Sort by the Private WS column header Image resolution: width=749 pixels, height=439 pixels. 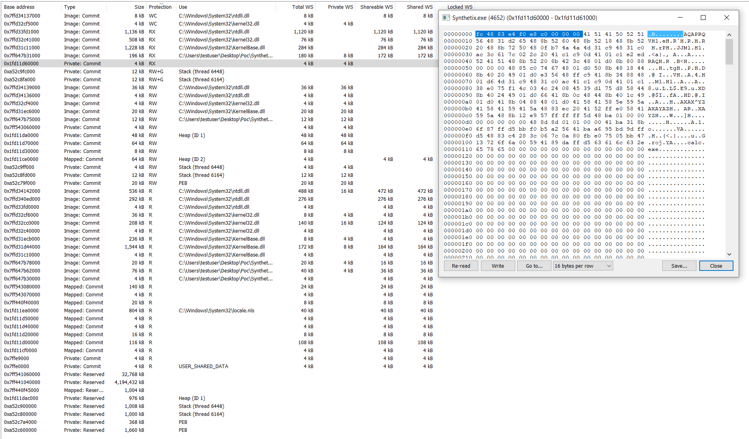tap(336, 7)
